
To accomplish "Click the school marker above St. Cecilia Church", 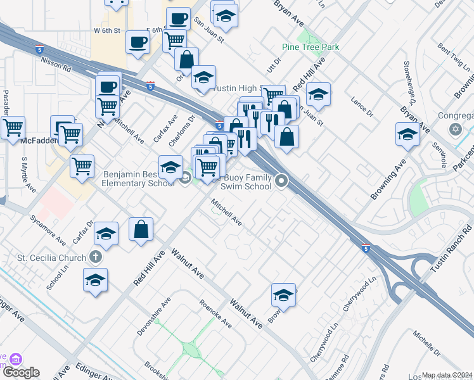I will tap(106, 236).
